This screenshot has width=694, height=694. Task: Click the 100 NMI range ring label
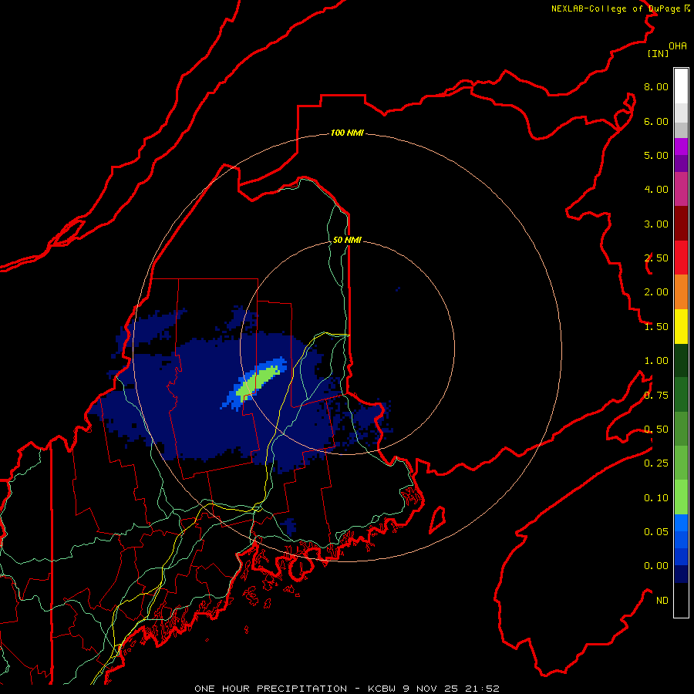tap(347, 133)
